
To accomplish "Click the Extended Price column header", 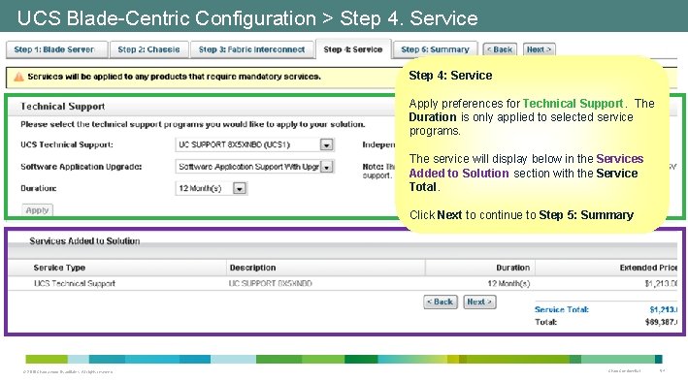I will [x=648, y=268].
